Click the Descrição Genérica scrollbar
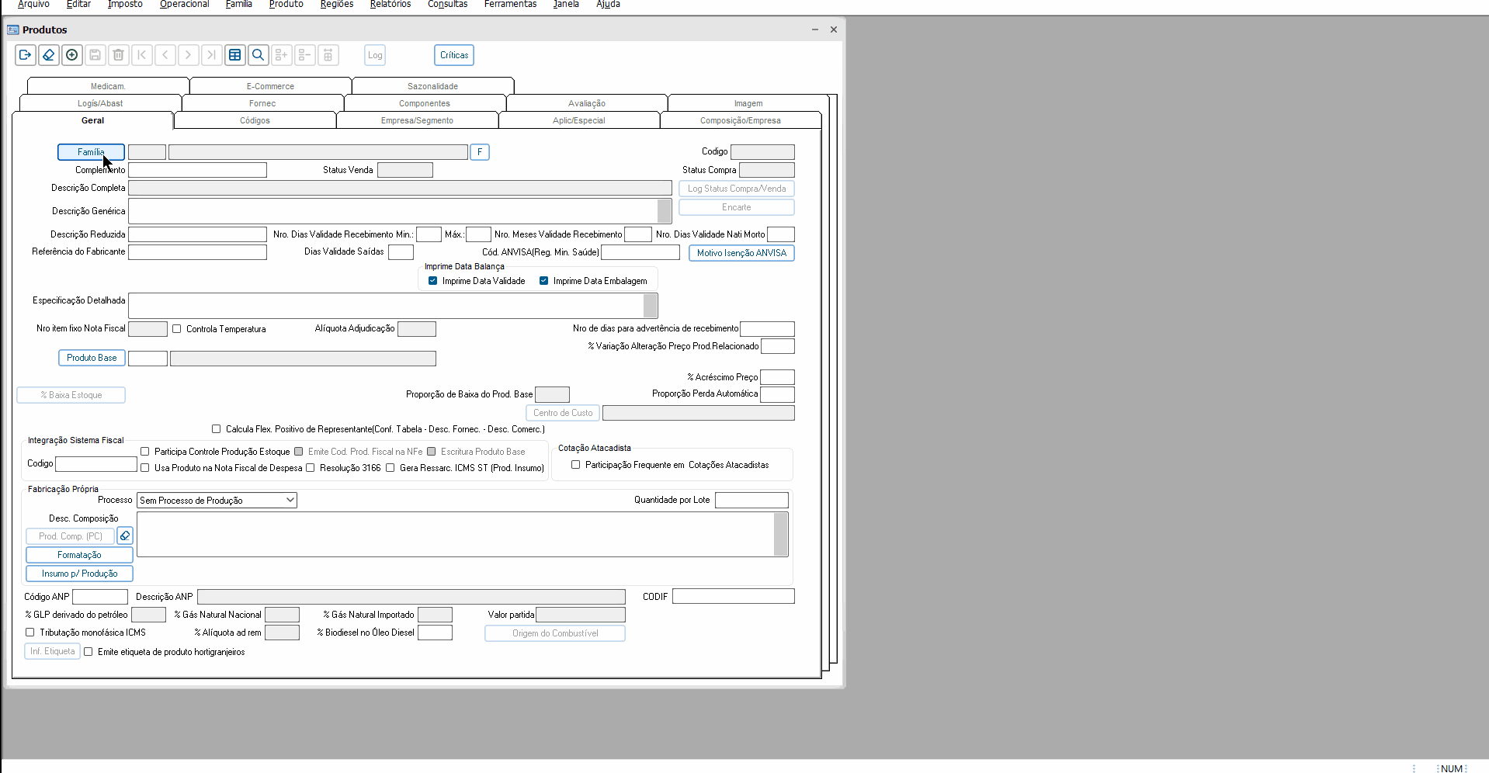This screenshot has height=773, width=1489. pos(665,211)
